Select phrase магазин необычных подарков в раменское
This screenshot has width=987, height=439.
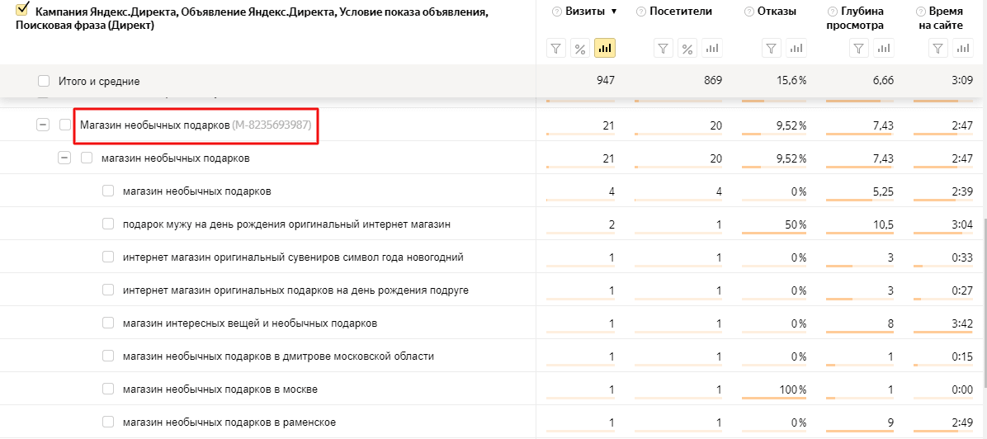tap(229, 422)
